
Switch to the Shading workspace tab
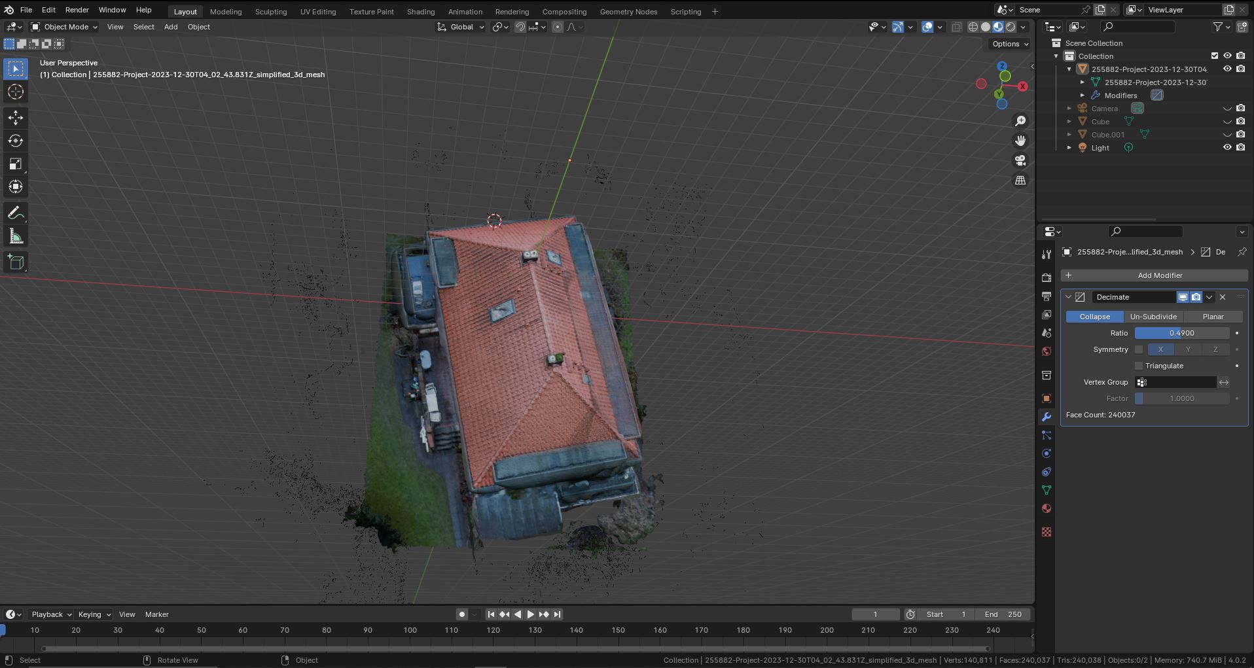point(420,11)
